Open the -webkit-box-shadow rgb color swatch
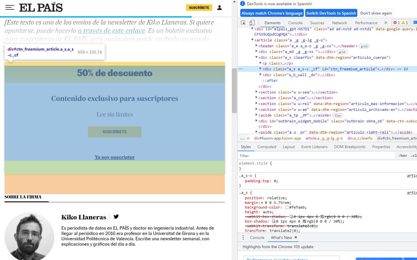417x260 pixels. (322, 217)
